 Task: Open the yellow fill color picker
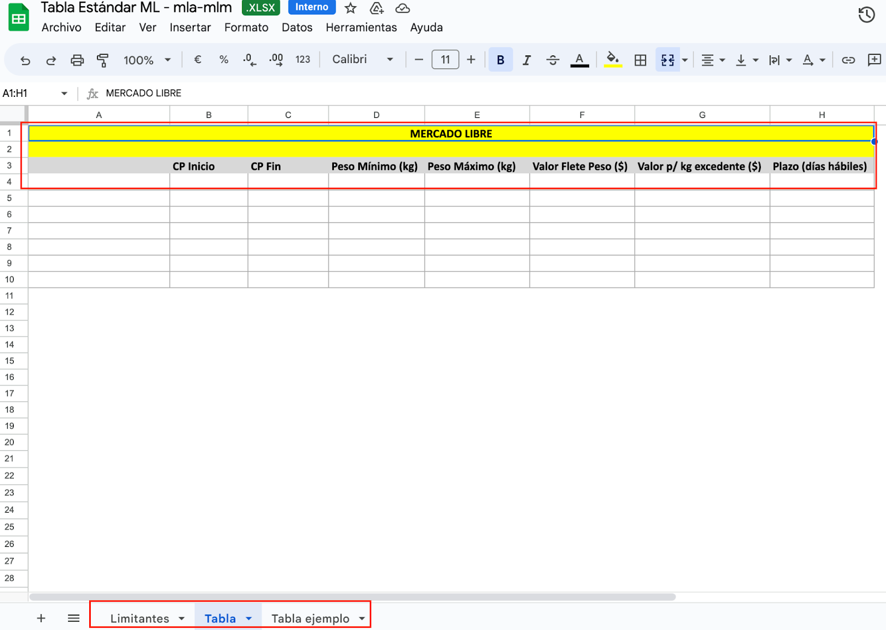pos(612,60)
